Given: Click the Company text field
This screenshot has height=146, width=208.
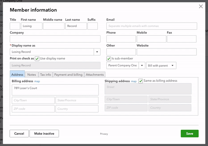Looking at the screenshot, I should [55, 39].
